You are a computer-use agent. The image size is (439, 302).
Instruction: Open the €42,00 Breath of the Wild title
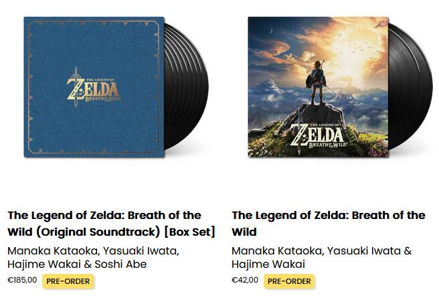click(x=328, y=224)
